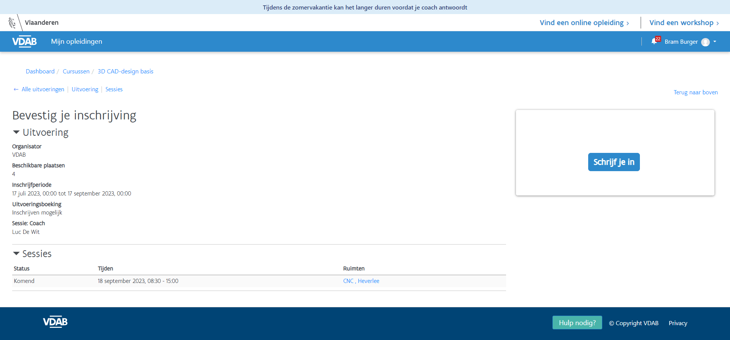This screenshot has width=730, height=340.
Task: Open the notifications bell with 22 badge
Action: (654, 41)
